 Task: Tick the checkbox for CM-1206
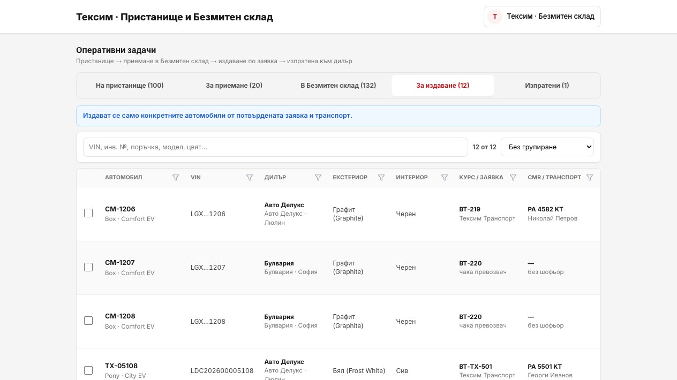click(x=88, y=213)
